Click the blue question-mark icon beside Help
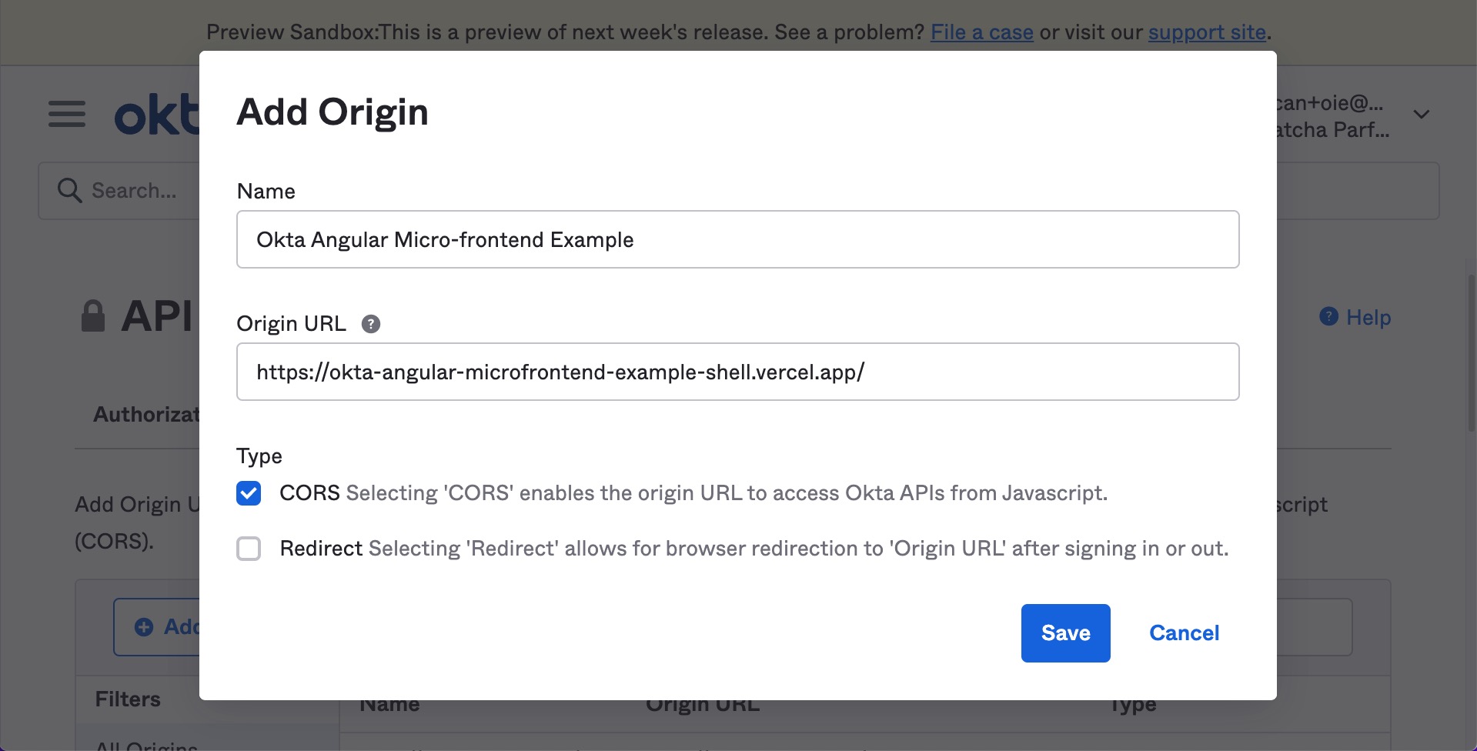 click(x=1328, y=316)
